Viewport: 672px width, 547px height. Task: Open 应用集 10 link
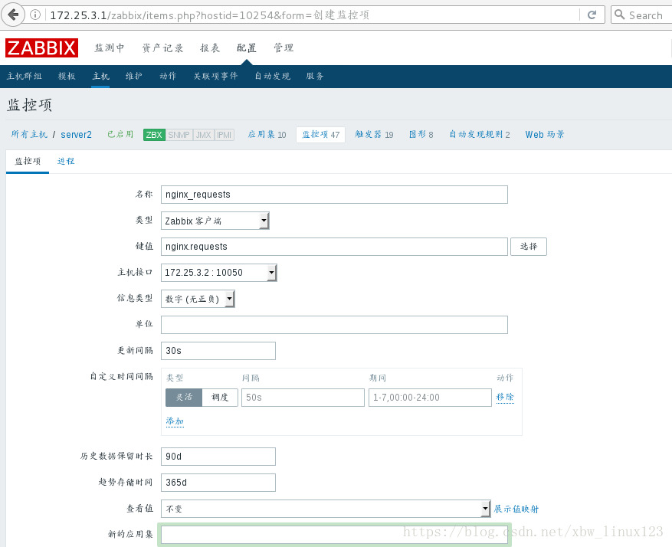tap(267, 135)
